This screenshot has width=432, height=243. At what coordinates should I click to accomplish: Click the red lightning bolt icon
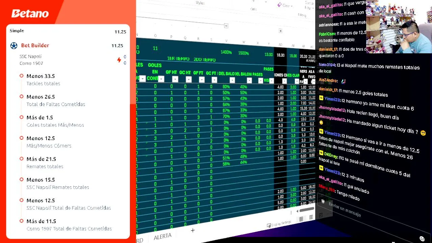click(119, 60)
